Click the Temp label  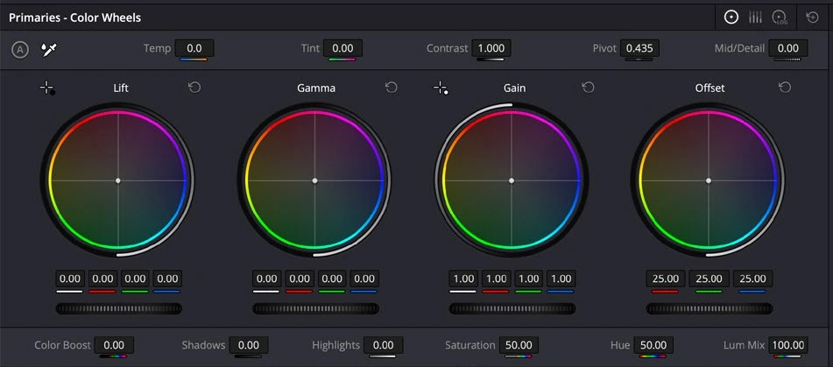click(158, 48)
